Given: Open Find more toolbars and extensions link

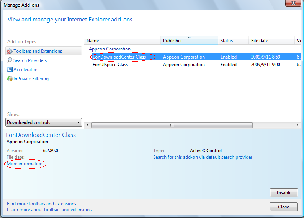Looking at the screenshot, I should click(43, 204).
